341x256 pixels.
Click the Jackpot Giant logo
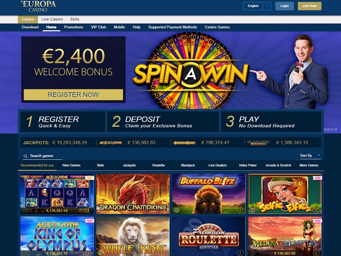click(184, 143)
